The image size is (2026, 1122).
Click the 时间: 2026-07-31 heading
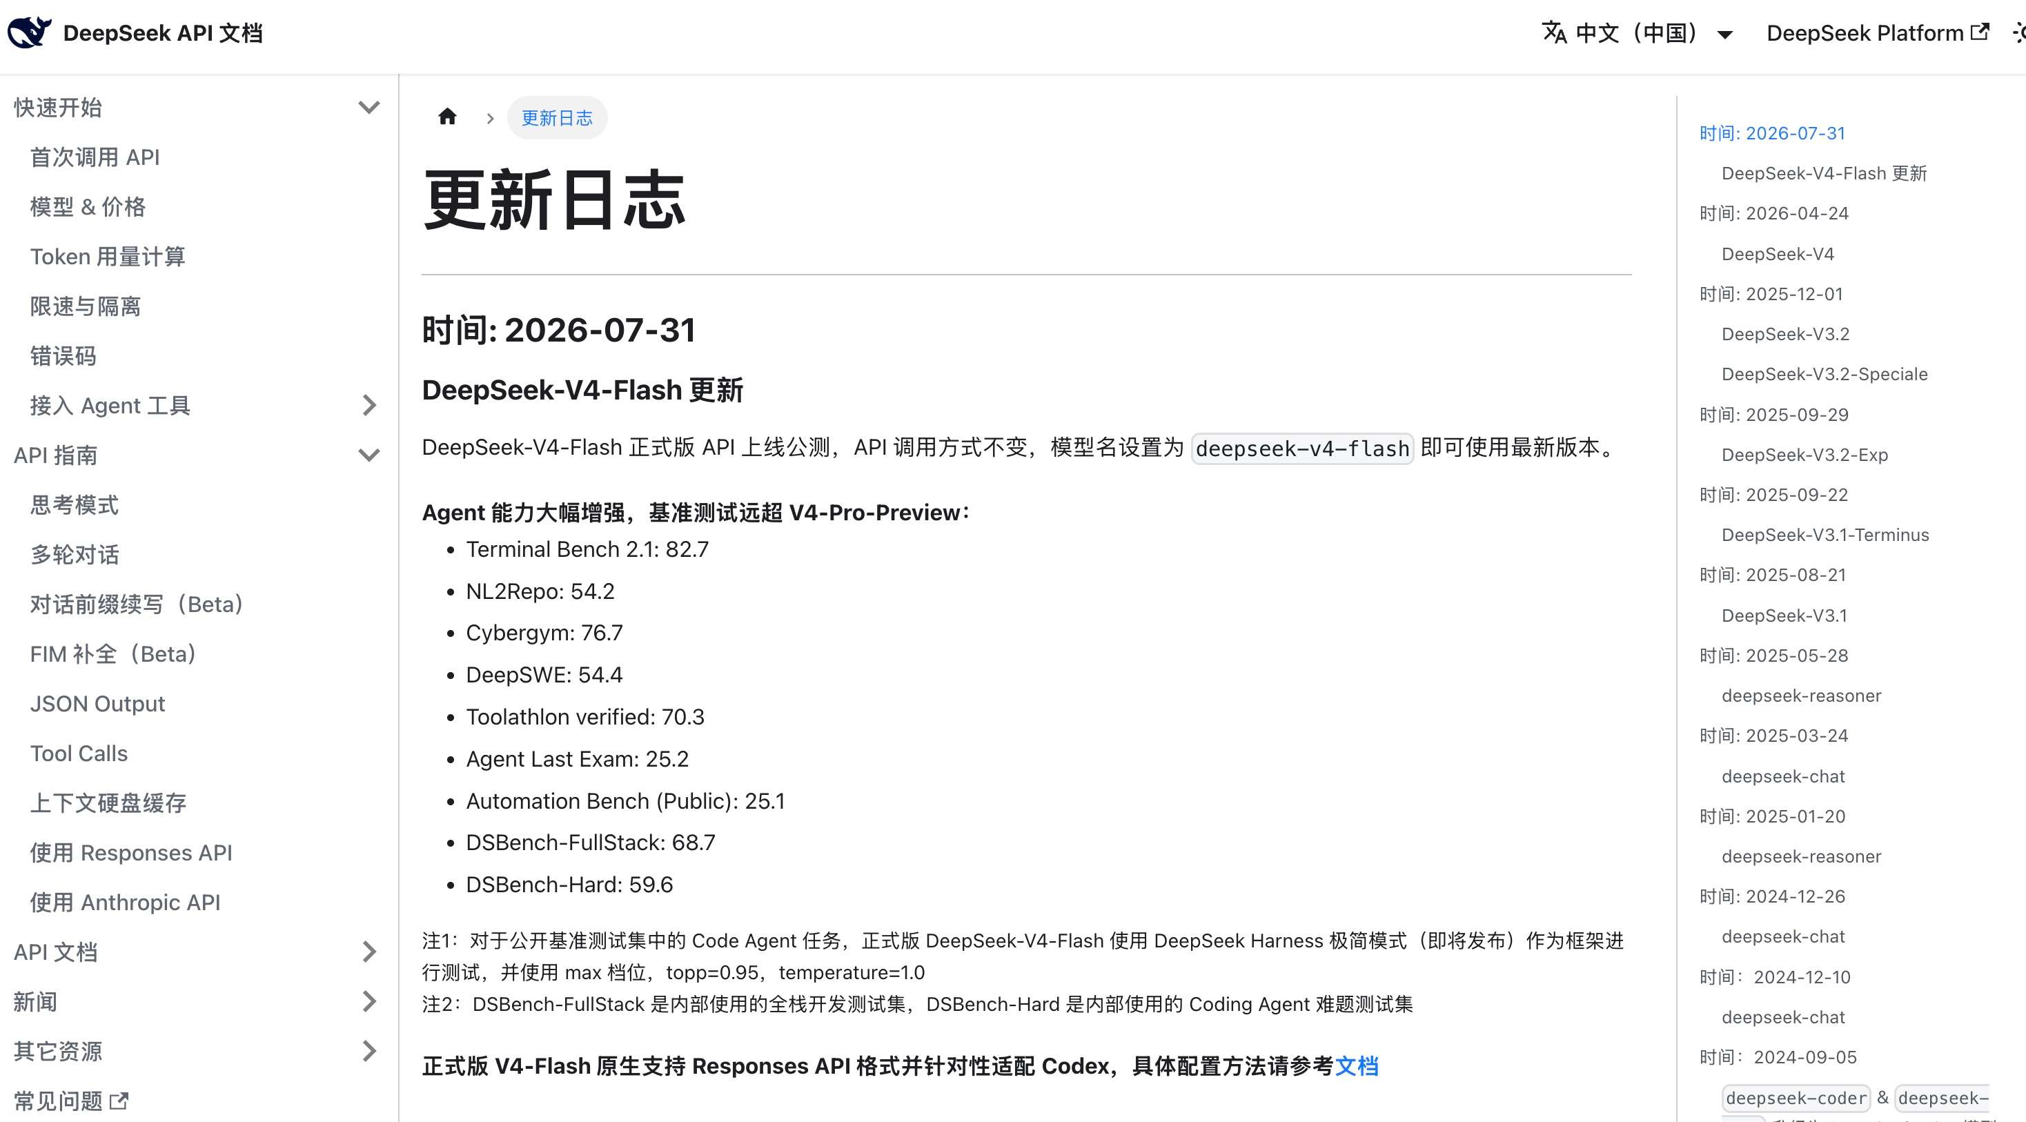(558, 331)
